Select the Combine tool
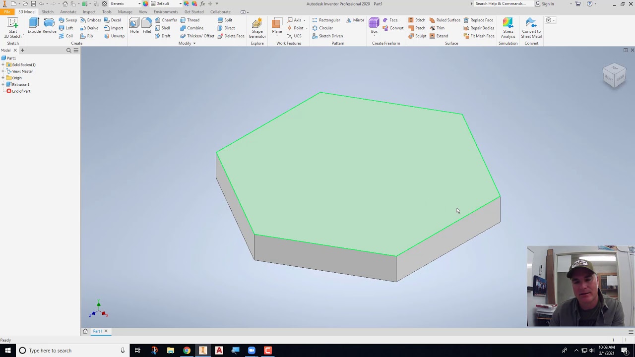635x357 pixels. pos(192,28)
